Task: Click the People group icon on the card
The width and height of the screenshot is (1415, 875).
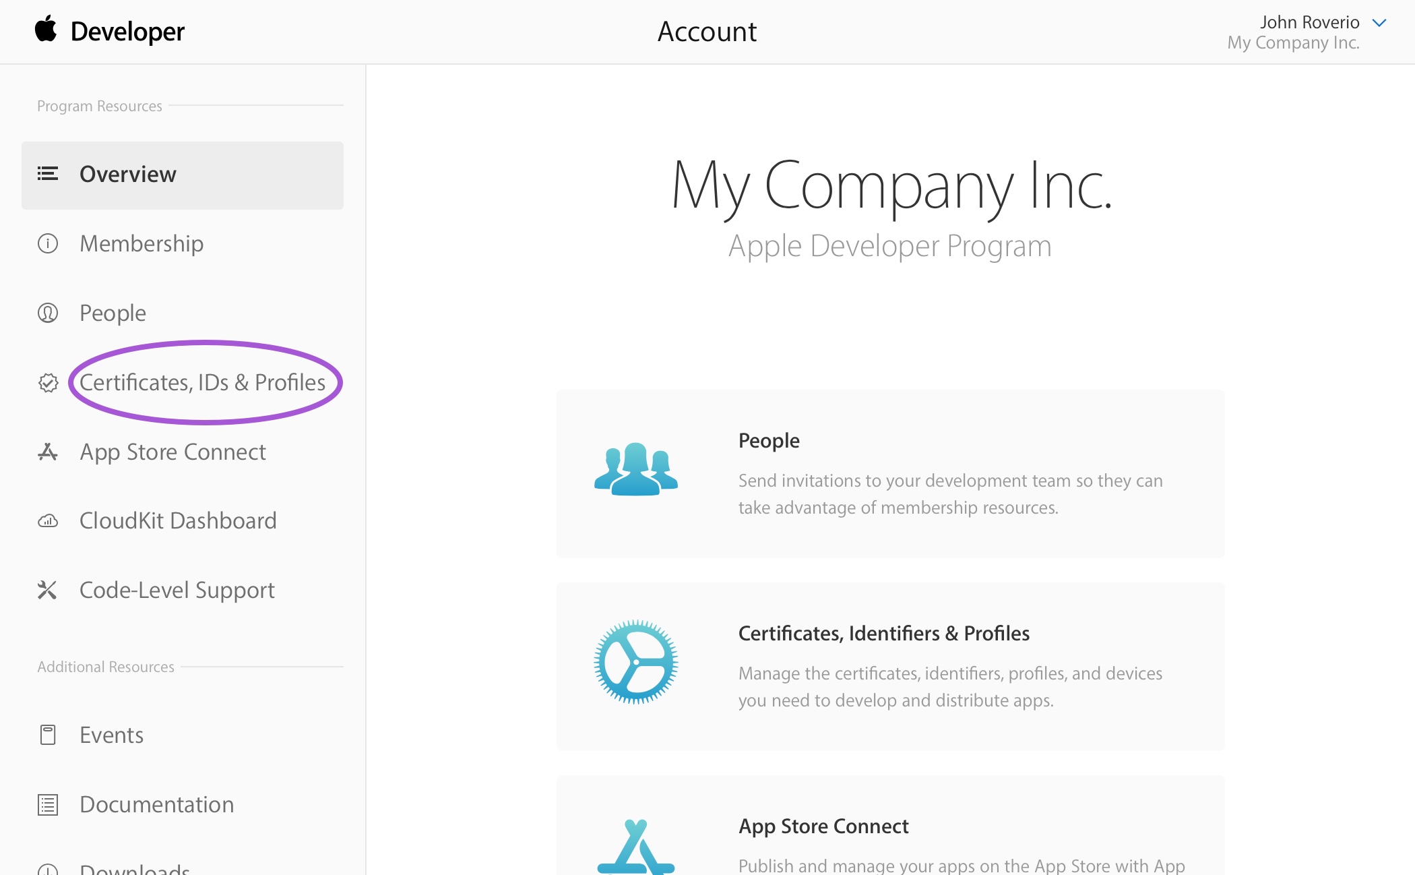Action: click(635, 469)
